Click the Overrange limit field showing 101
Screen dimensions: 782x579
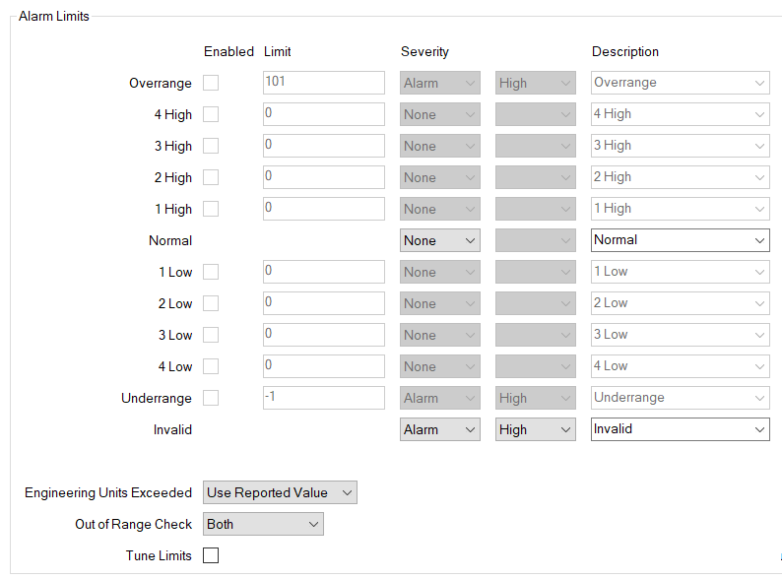(x=324, y=83)
